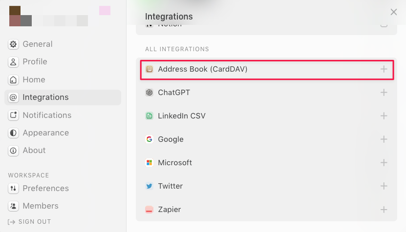Go to Notifications settings
Viewport: 406px width, 232px height.
click(x=46, y=116)
